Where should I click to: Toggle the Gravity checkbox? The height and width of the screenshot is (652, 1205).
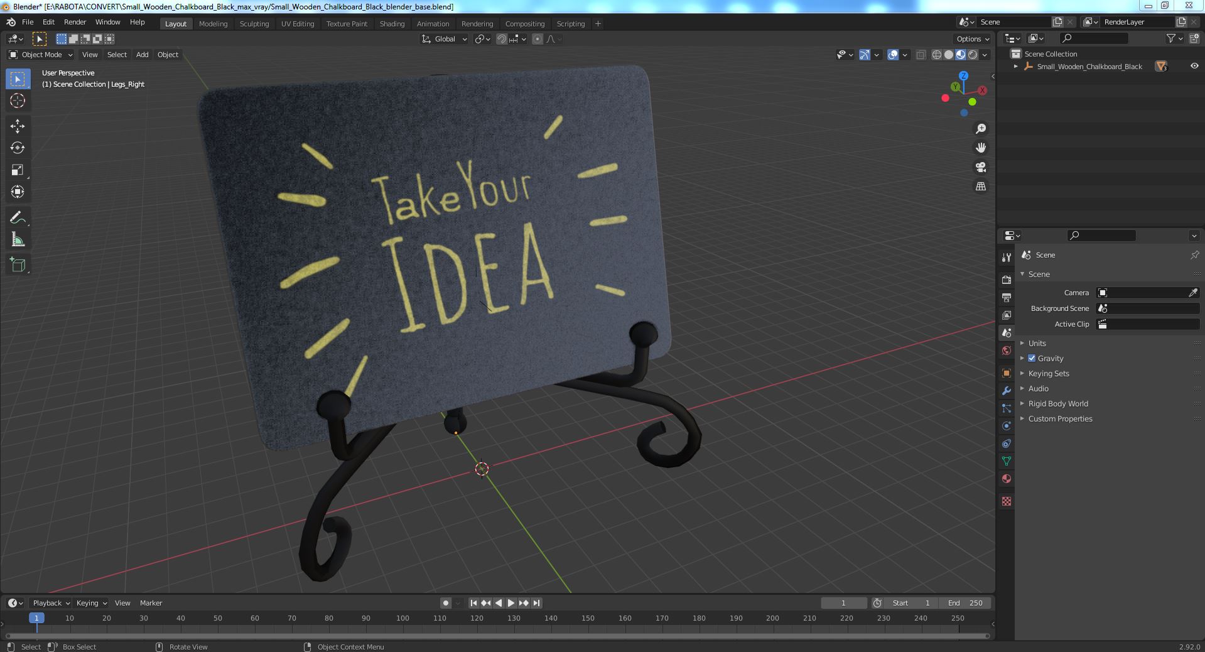click(x=1032, y=358)
